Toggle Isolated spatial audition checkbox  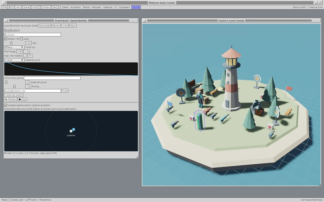(x=6, y=105)
